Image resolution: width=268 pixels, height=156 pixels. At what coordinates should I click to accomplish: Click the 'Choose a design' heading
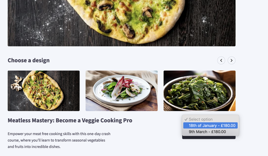(29, 60)
